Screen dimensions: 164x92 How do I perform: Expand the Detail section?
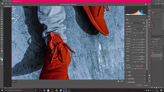coord(127,75)
